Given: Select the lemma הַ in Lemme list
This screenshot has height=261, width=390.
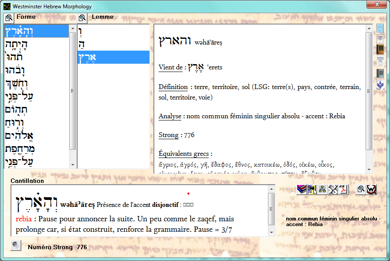Looking at the screenshot, I should [113, 45].
